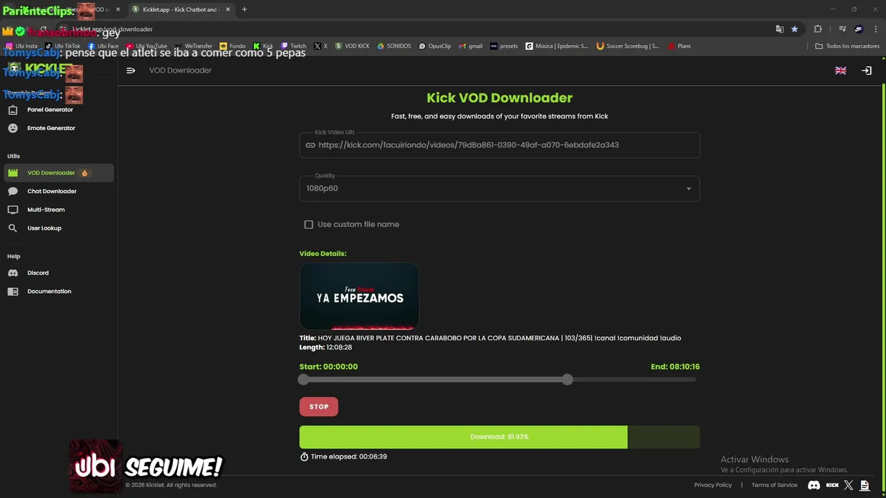Image resolution: width=886 pixels, height=498 pixels.
Task: Open the Twitch bookmark
Action: [293, 46]
